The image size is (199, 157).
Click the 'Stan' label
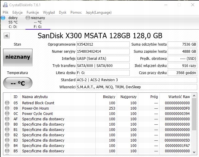click(x=17, y=44)
